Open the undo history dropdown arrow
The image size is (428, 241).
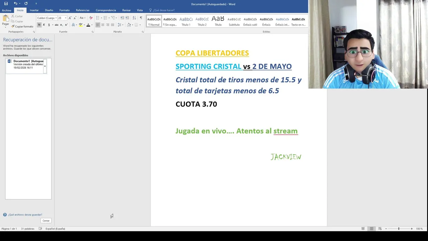[19, 4]
